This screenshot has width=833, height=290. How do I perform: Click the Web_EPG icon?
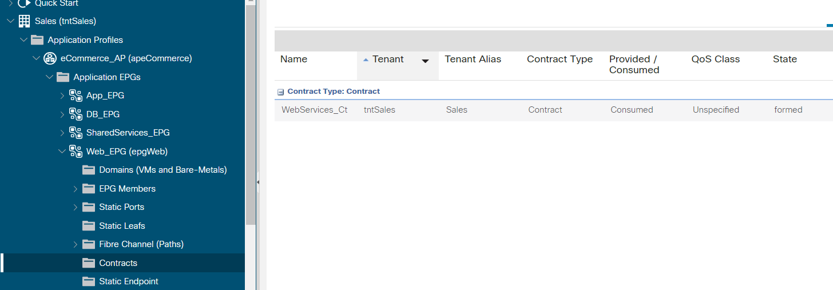coord(76,151)
